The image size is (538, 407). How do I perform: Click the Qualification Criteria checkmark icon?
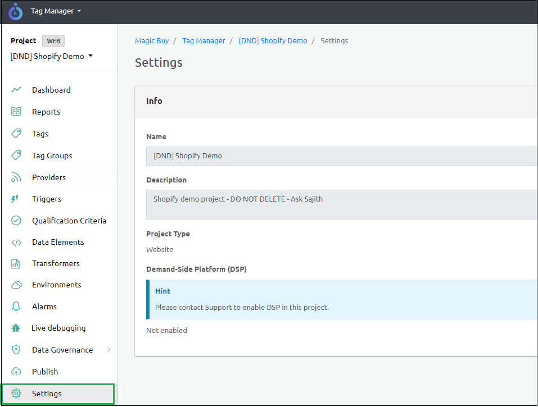pyautogui.click(x=16, y=221)
